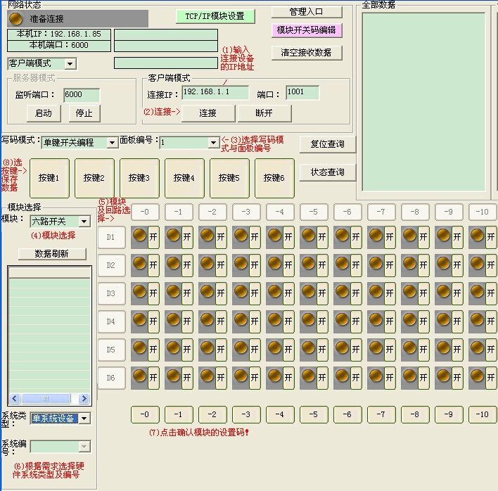Click the D1 row lamp under column -5
Screen dimensions: 498x491
(x=308, y=236)
